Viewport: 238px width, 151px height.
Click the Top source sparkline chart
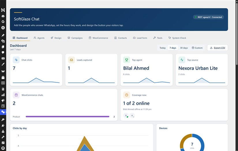(x=202, y=80)
